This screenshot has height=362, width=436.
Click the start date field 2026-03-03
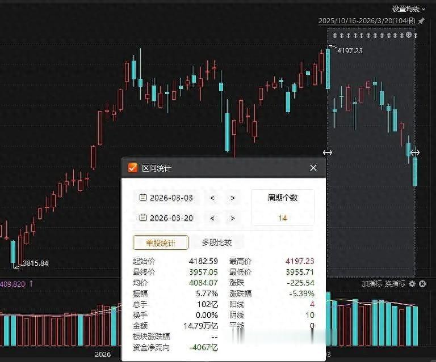pos(166,198)
